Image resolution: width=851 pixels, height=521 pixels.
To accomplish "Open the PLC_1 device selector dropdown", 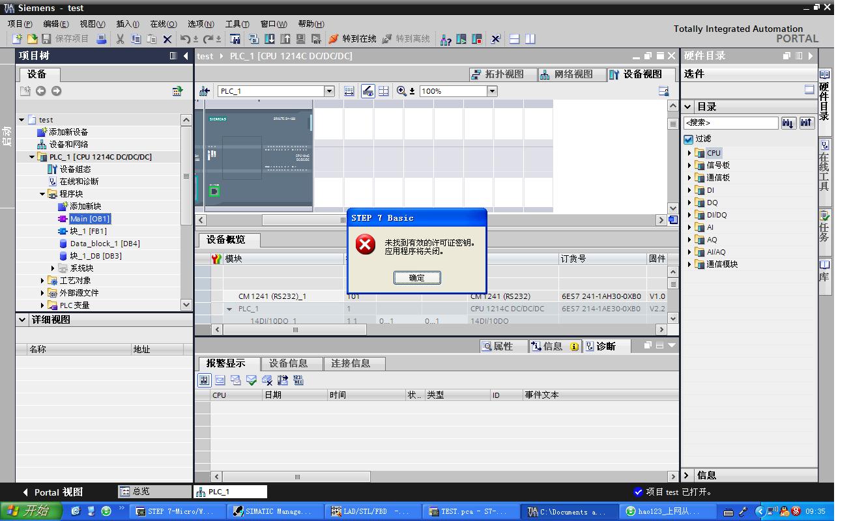I will (x=329, y=91).
